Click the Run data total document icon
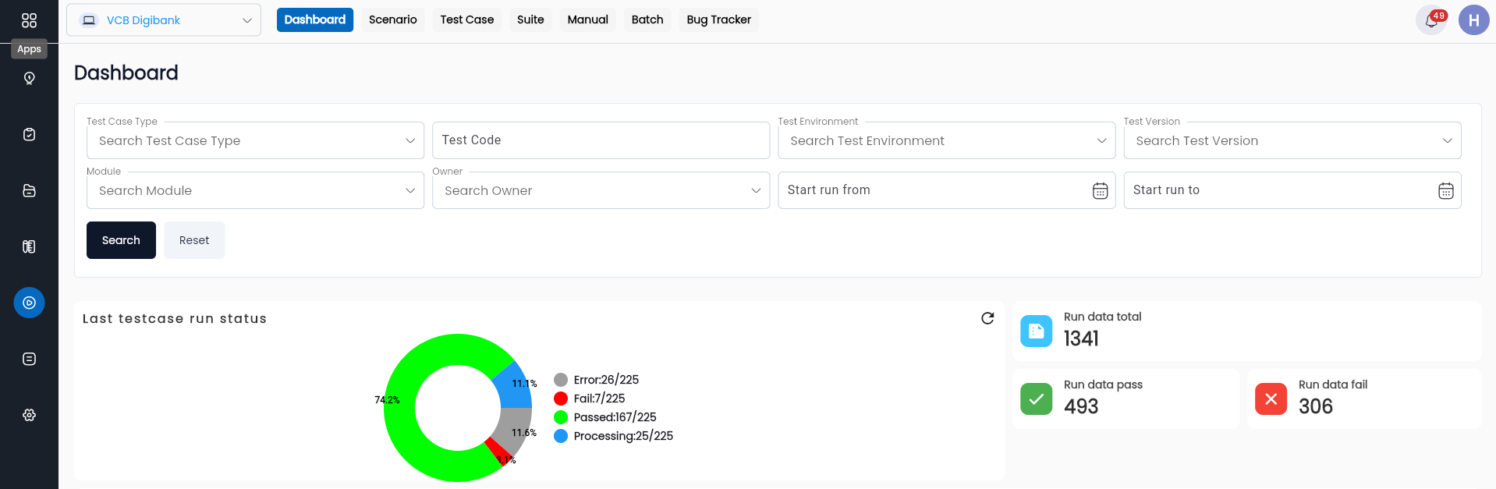 tap(1036, 331)
